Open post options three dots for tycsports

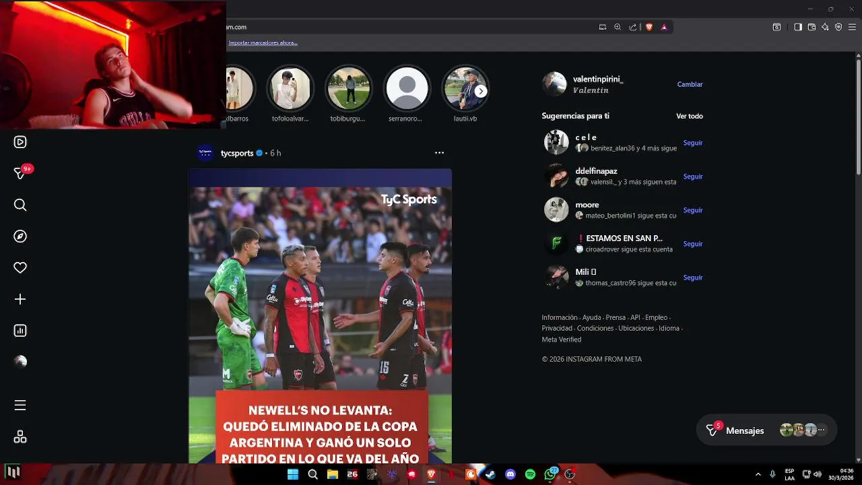439,153
